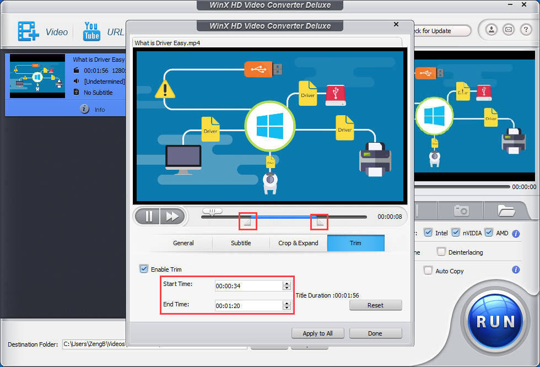Switch to the General tab

click(183, 243)
